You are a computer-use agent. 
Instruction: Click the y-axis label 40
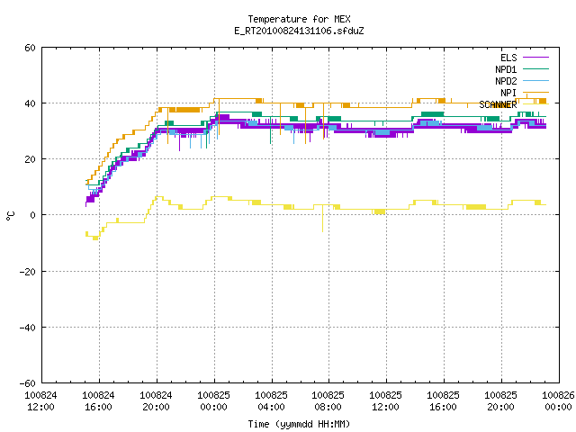(30, 103)
